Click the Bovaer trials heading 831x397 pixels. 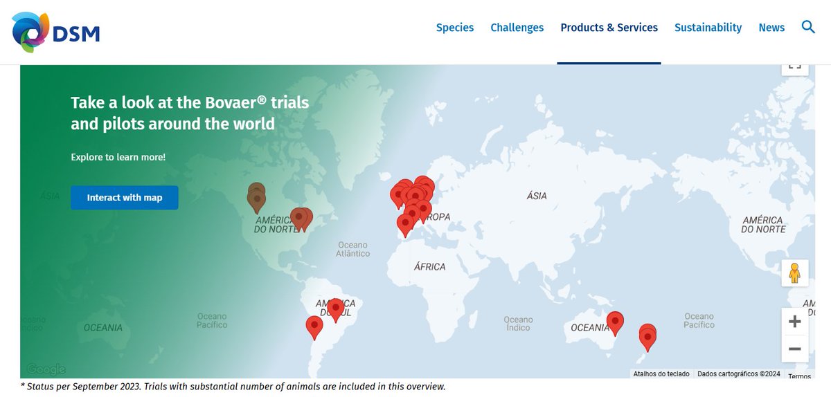tap(190, 113)
